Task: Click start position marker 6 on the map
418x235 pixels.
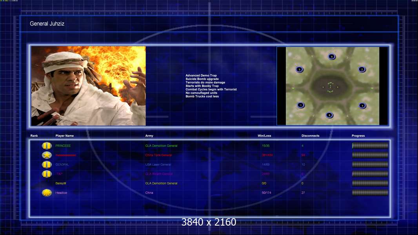Action: [x=329, y=115]
